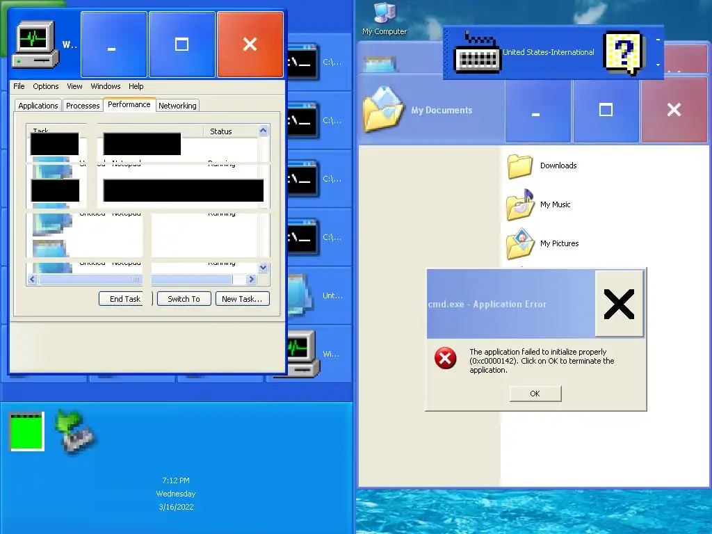Minimize the language bar

click(x=658, y=40)
